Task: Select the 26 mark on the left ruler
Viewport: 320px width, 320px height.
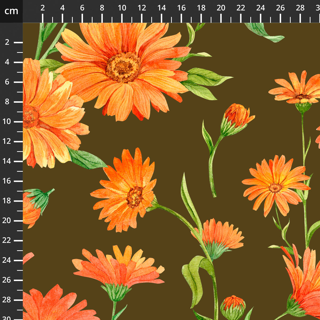Action: (7, 280)
